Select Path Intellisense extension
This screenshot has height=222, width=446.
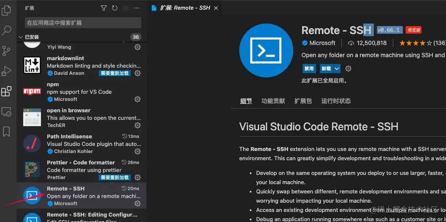click(x=81, y=144)
